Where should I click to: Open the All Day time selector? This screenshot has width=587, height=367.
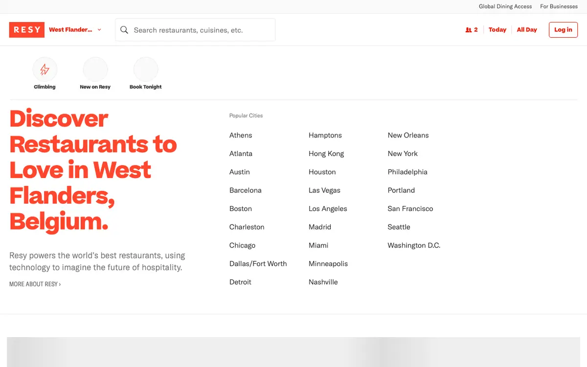tap(527, 30)
